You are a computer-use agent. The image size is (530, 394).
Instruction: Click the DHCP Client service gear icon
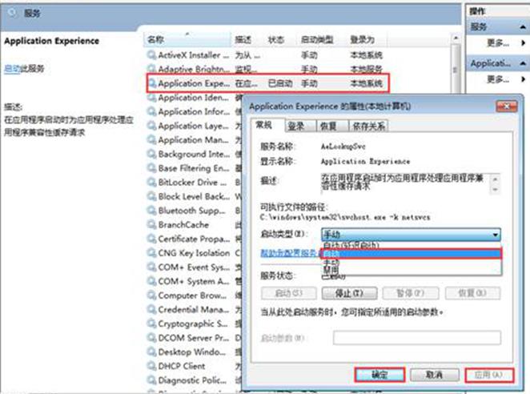tap(151, 366)
